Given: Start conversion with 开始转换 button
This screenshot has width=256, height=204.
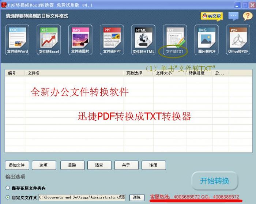Looking at the screenshot, I should pyautogui.click(x=215, y=181).
